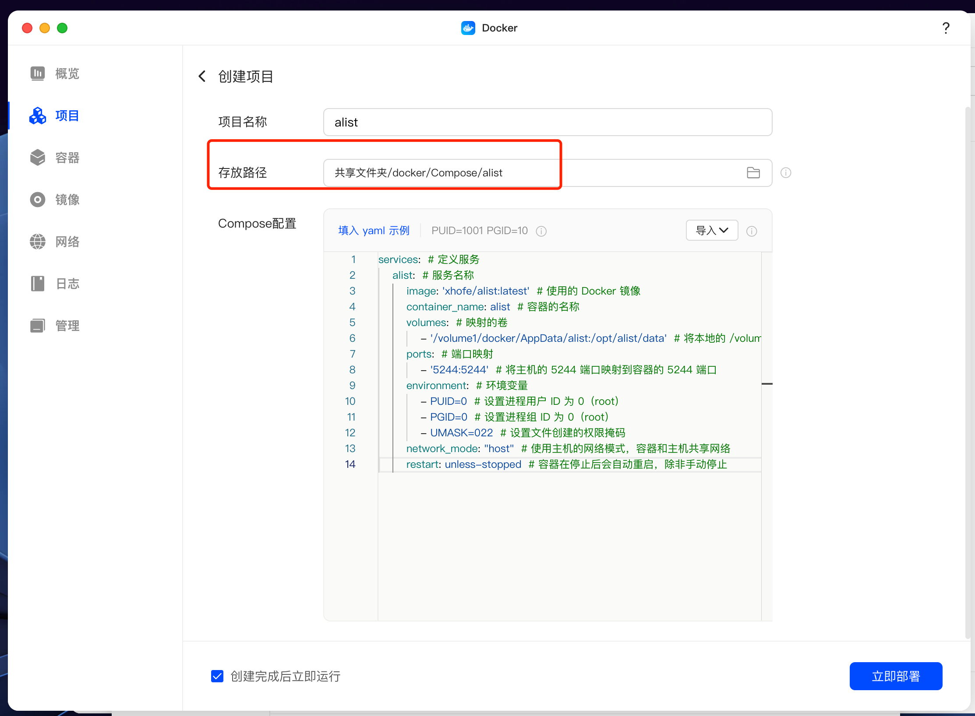Click the PGID=0 environment line

515,417
